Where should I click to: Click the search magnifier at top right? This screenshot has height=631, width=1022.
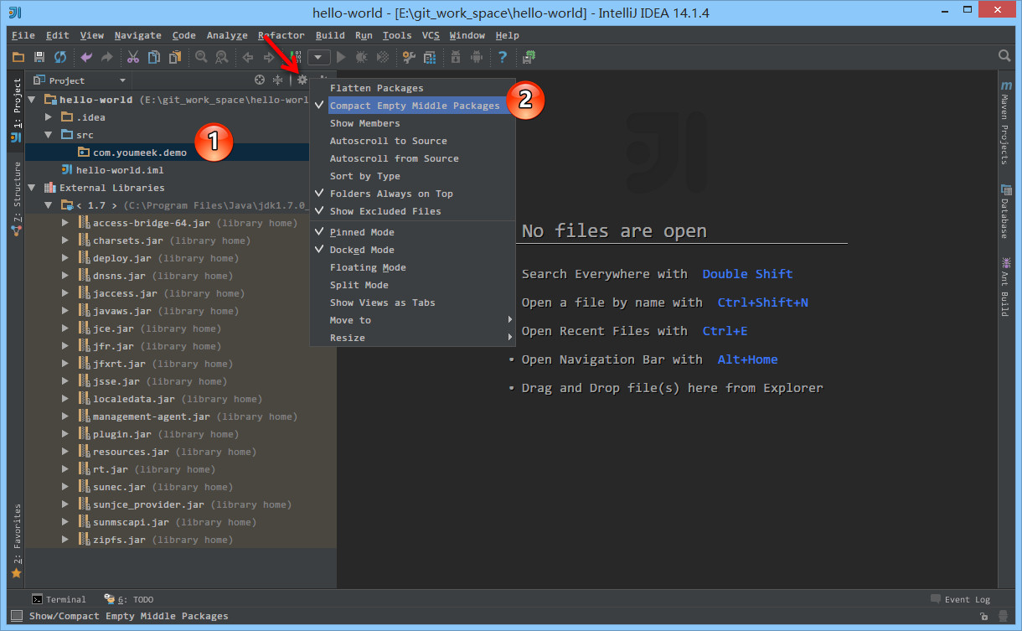pyautogui.click(x=1004, y=56)
